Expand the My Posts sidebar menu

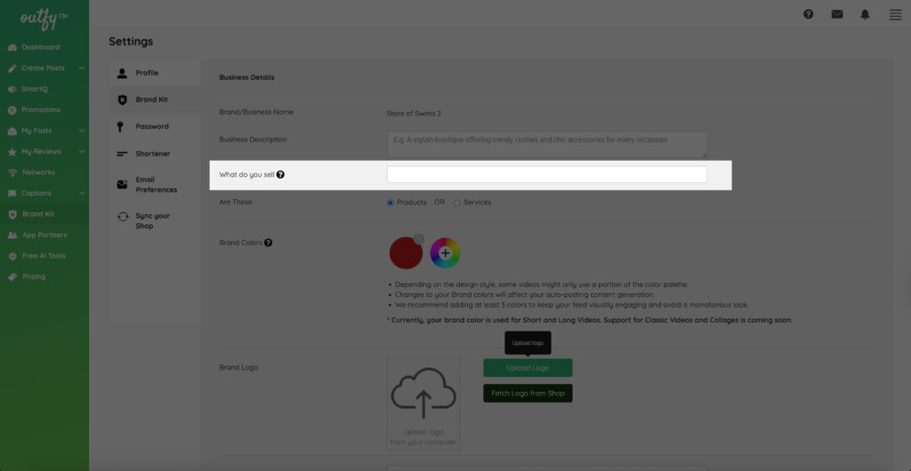[x=82, y=131]
